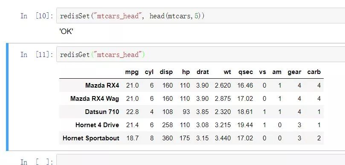Select the Hornet Sportabout row label

point(91,138)
